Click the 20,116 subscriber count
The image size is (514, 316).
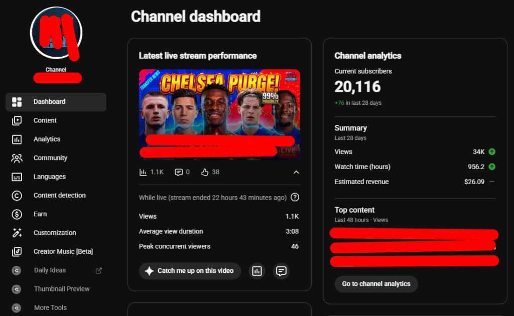click(357, 87)
